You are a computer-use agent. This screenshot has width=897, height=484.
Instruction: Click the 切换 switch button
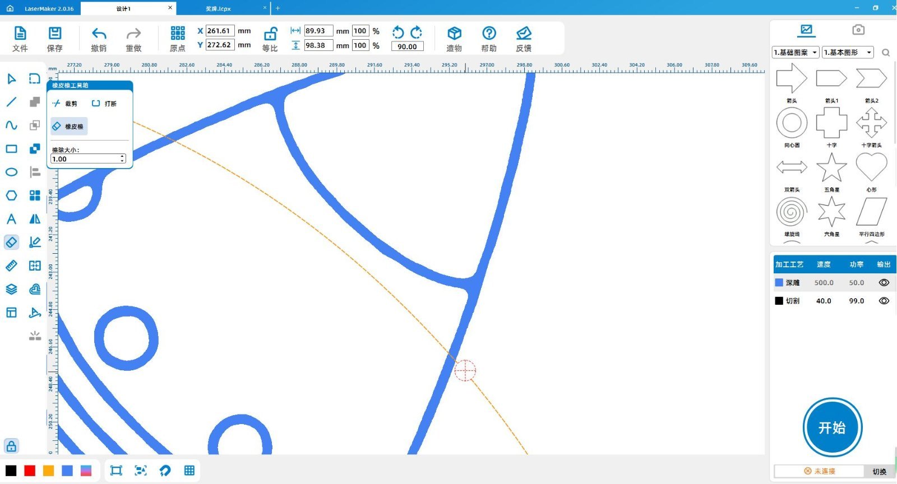pyautogui.click(x=879, y=471)
